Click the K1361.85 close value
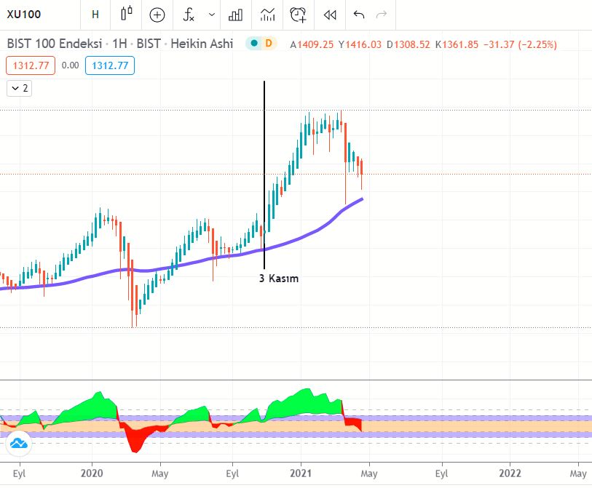The width and height of the screenshot is (592, 488). coord(457,44)
